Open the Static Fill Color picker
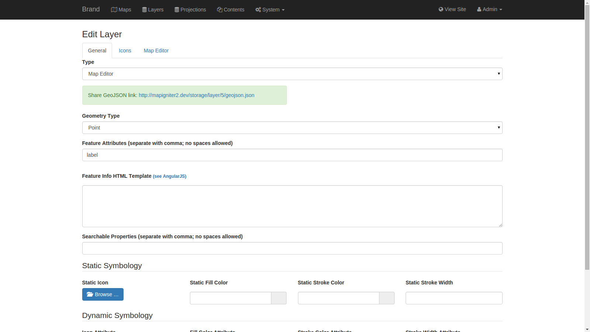The image size is (590, 332). pos(279,298)
